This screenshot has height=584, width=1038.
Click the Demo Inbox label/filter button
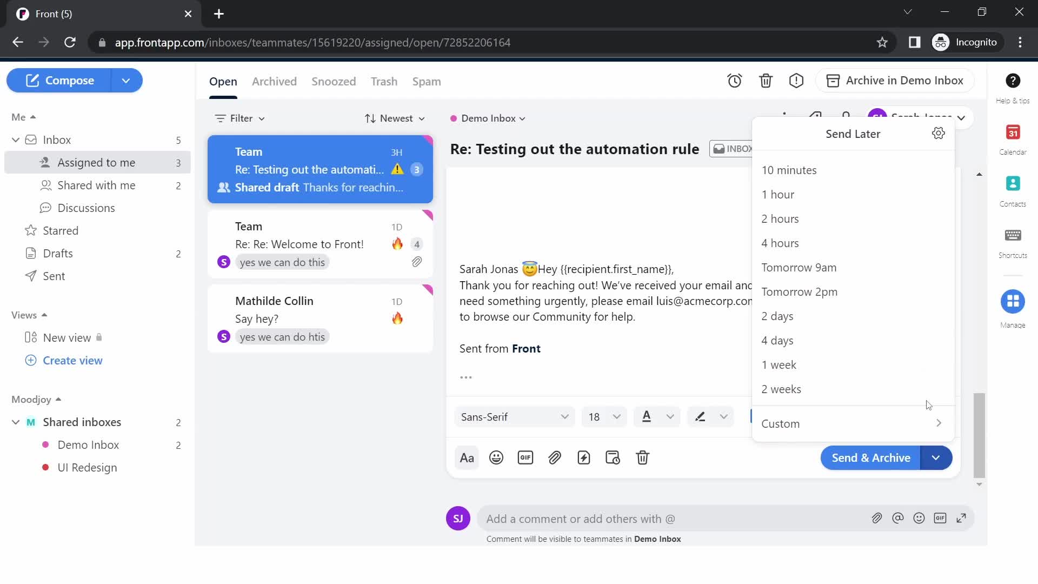(x=488, y=118)
